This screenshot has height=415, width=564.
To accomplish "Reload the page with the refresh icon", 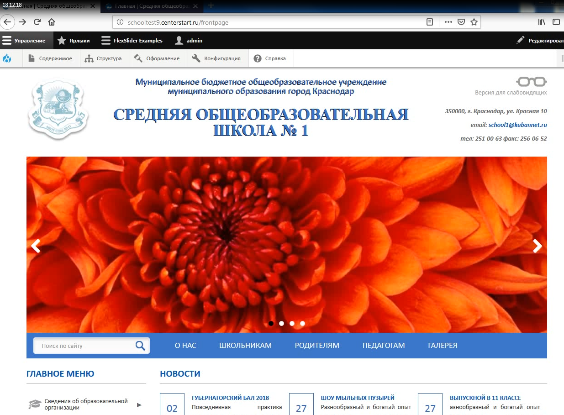I will point(37,22).
